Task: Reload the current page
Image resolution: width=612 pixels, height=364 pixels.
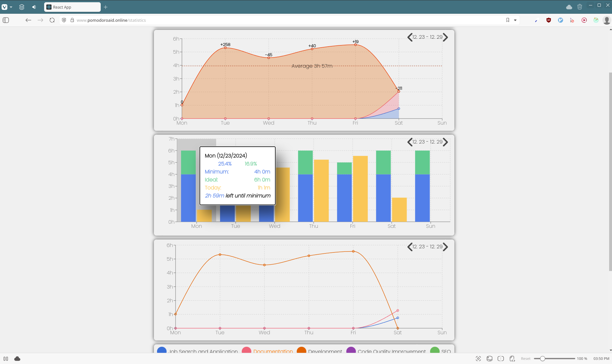Action: point(52,20)
